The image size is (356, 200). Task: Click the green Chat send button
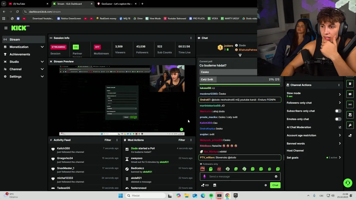(275, 185)
